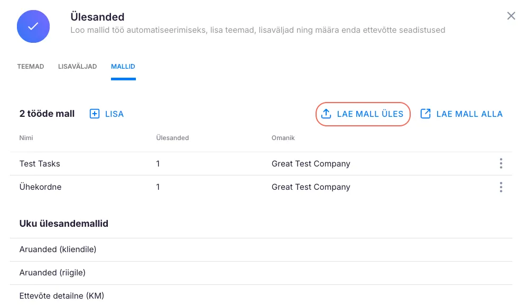Switch to the TEEMAD tab
Image resolution: width=527 pixels, height=305 pixels.
31,67
